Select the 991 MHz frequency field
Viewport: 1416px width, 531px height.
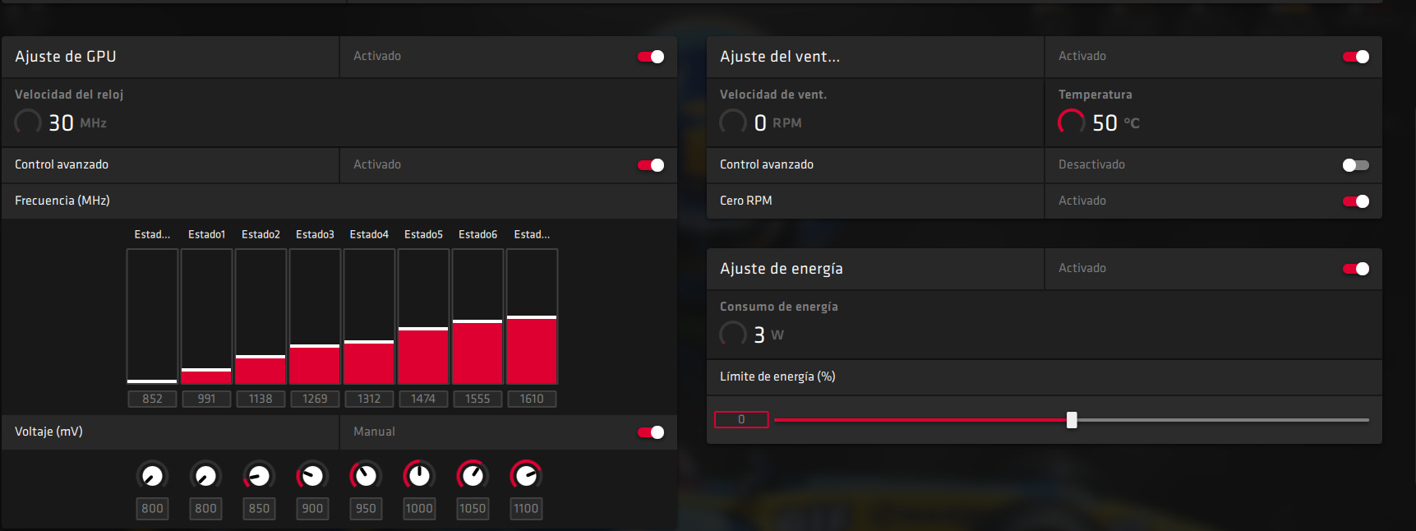(206, 399)
